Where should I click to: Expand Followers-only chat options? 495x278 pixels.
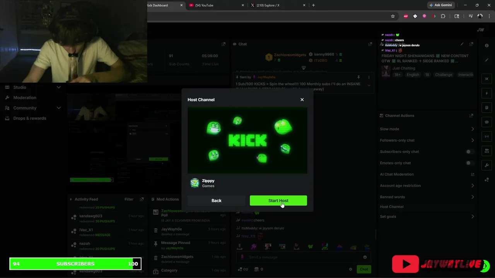point(473,140)
